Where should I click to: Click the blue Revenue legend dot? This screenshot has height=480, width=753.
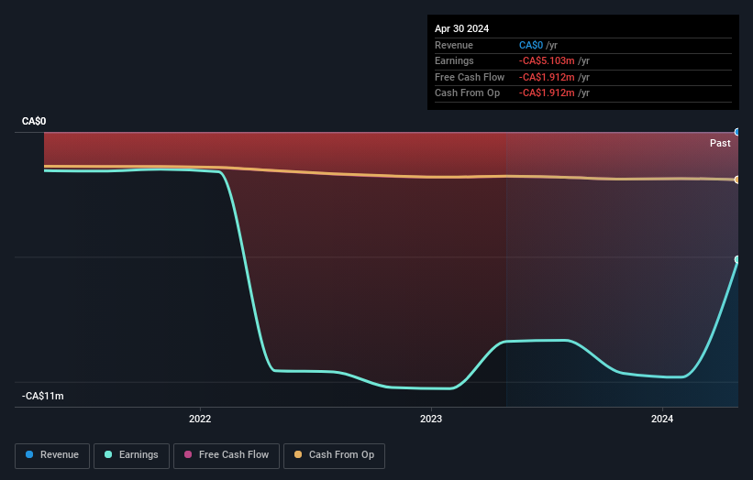pos(29,454)
